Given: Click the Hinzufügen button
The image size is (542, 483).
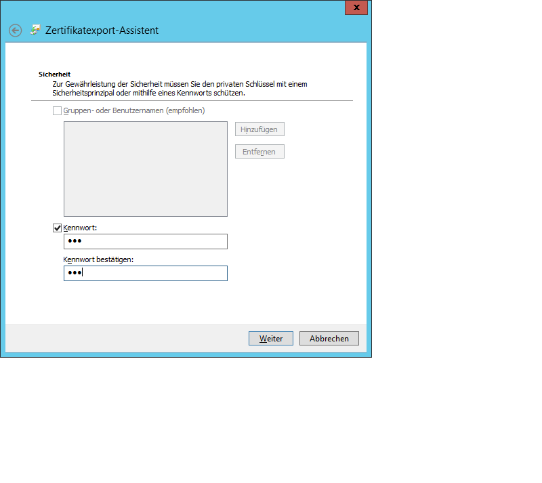Looking at the screenshot, I should [259, 129].
